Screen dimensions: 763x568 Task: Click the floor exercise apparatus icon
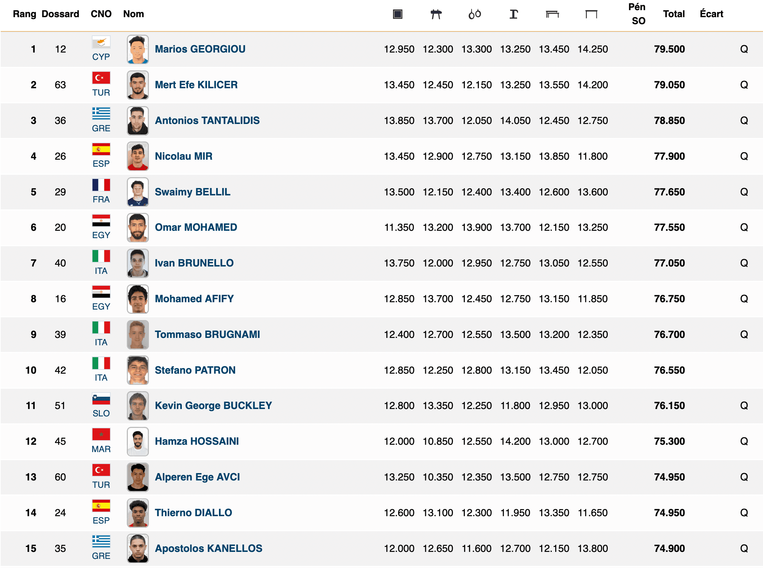coord(398,14)
